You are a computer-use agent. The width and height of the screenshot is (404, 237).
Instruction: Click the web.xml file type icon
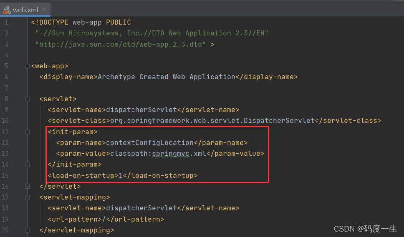(7, 10)
